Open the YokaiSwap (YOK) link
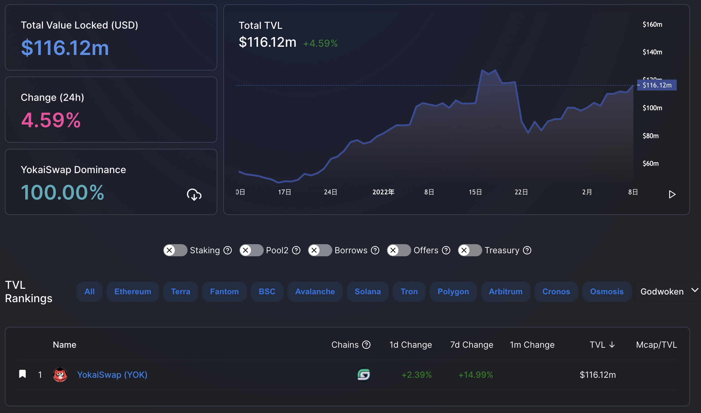The height and width of the screenshot is (413, 701). 112,375
